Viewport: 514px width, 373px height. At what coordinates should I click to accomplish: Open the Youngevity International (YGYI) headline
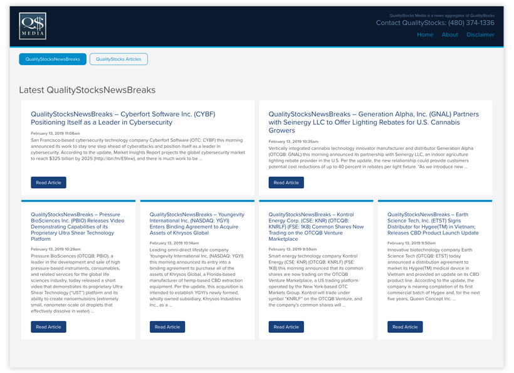[x=197, y=224]
